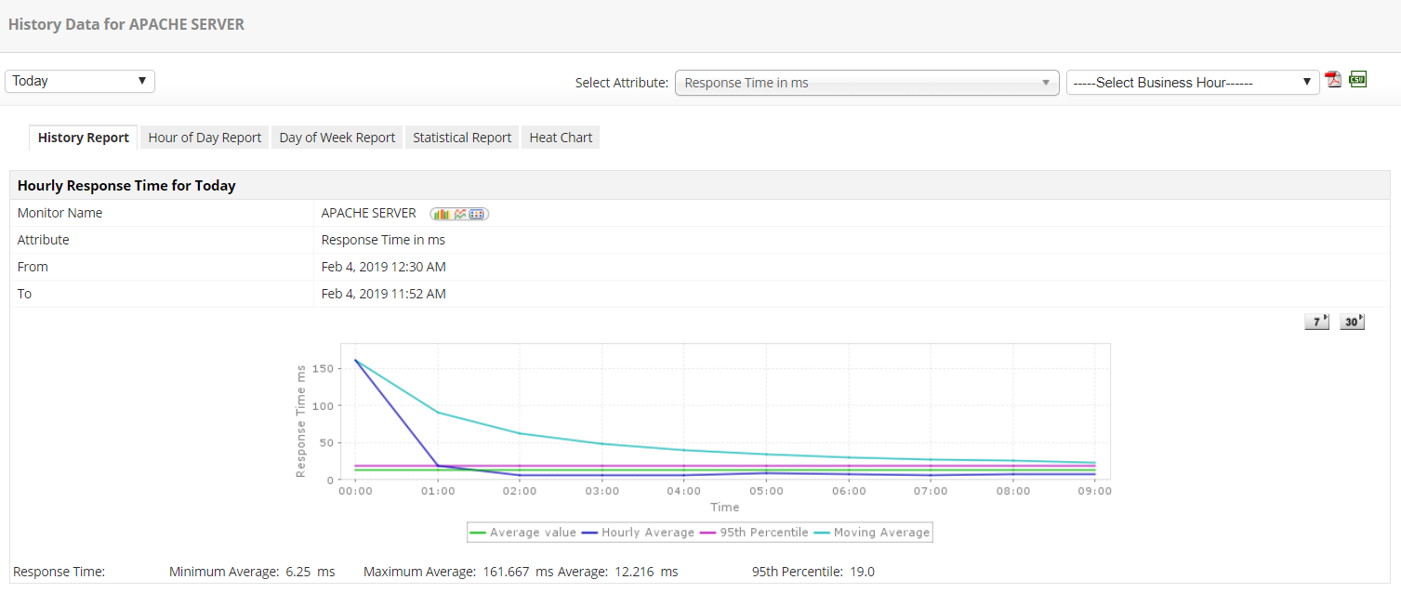The width and height of the screenshot is (1401, 593).
Task: Show last 30 days data
Action: coord(1351,321)
